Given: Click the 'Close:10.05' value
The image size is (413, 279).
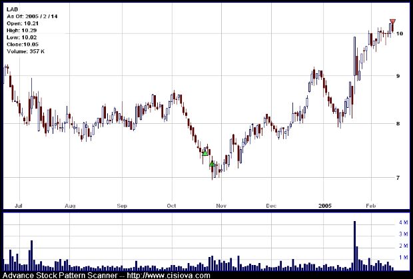Looking at the screenshot, I should 23,44.
